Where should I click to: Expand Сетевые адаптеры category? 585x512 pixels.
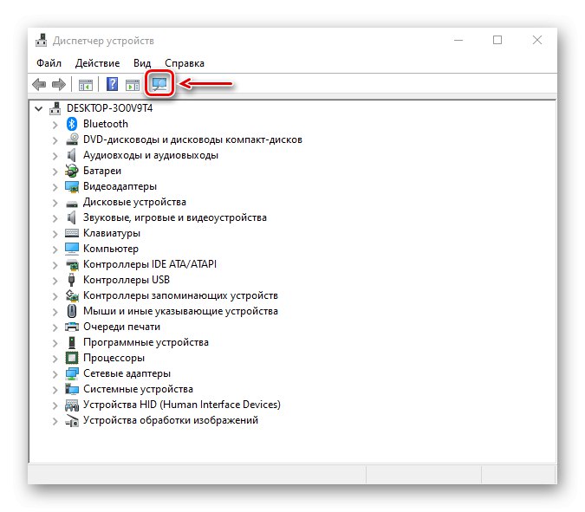(55, 374)
